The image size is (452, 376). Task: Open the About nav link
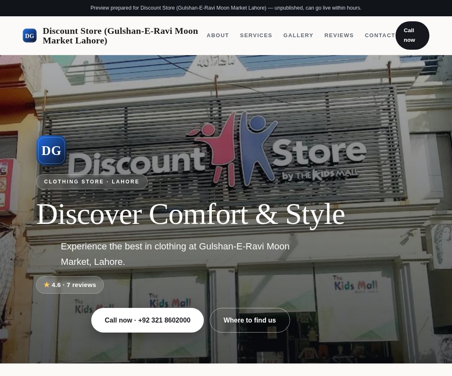pyautogui.click(x=218, y=36)
